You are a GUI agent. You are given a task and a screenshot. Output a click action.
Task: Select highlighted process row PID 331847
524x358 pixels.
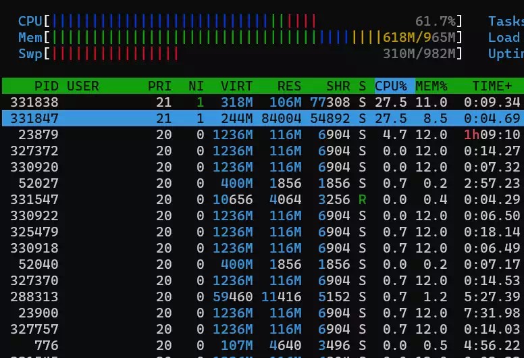point(263,118)
